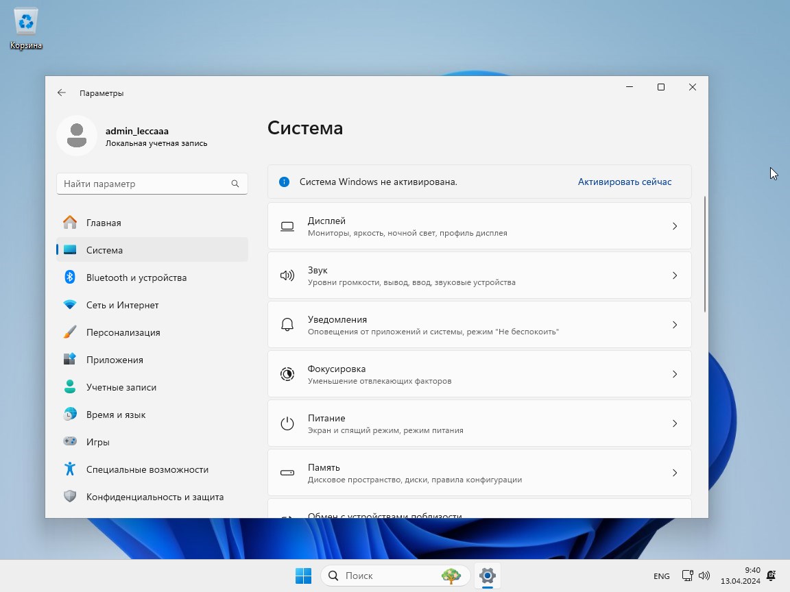The width and height of the screenshot is (790, 592).
Task: Click the Accounts person icon in sidebar
Action: [x=70, y=386]
